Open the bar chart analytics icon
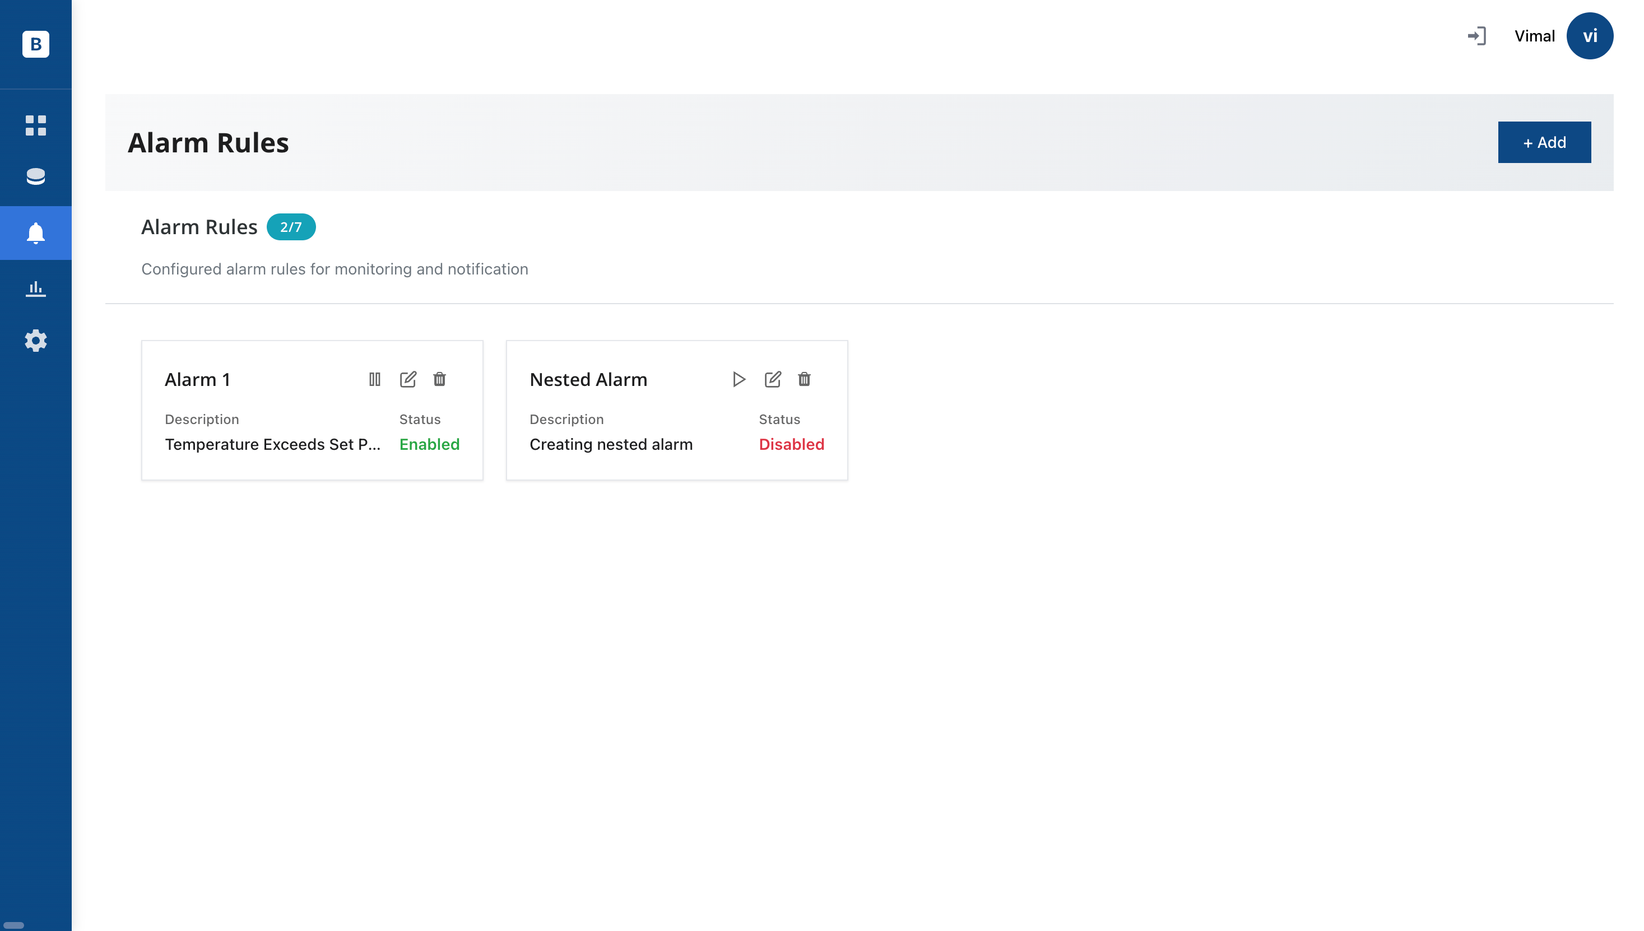This screenshot has height=931, width=1644. pos(36,288)
